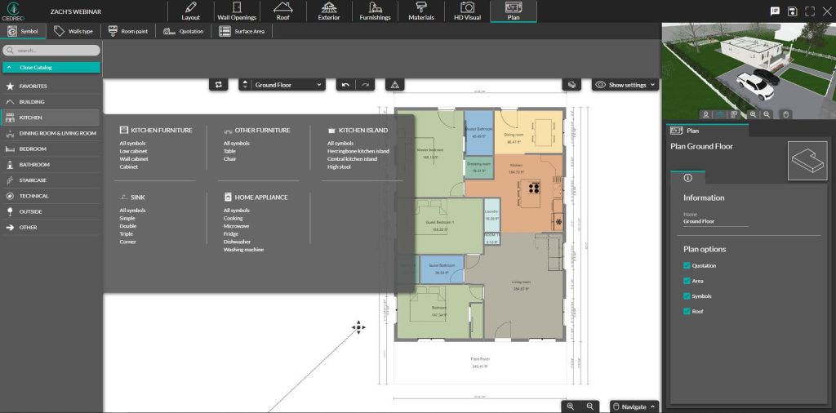
Task: Click the swap arrows toolbar icon
Action: click(218, 85)
